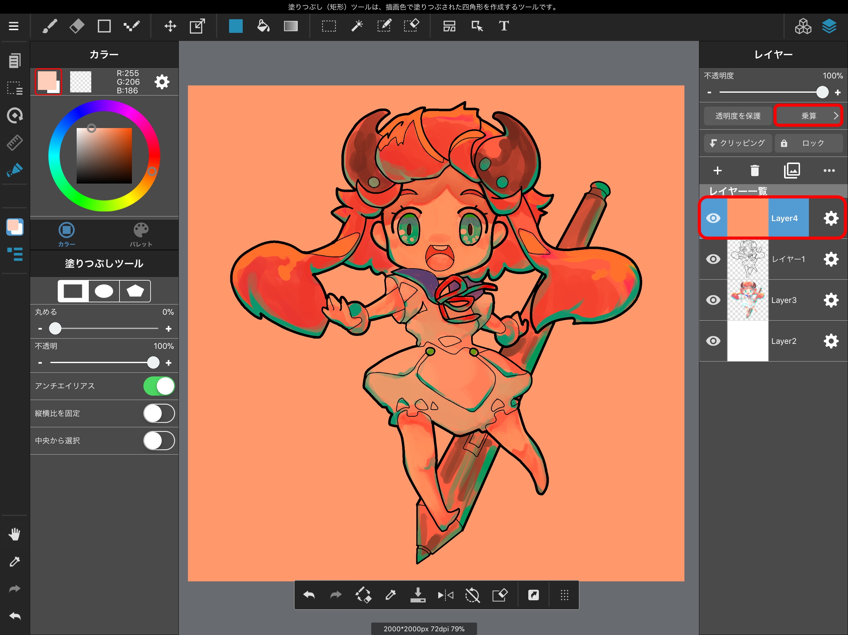
Task: Click the 丸める slider handle
Action: [55, 328]
